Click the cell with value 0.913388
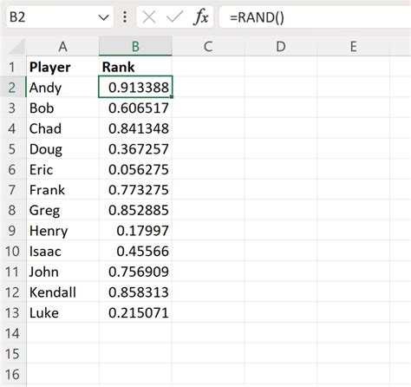Screen dimensions: 411x387 [x=135, y=88]
